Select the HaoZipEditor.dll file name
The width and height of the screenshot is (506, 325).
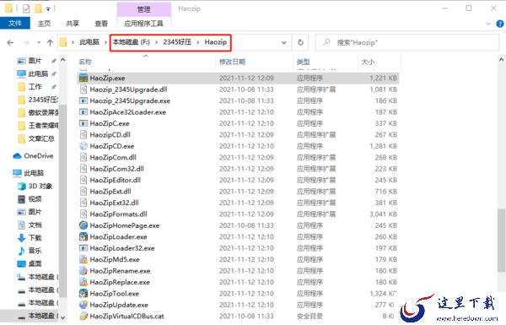point(116,180)
